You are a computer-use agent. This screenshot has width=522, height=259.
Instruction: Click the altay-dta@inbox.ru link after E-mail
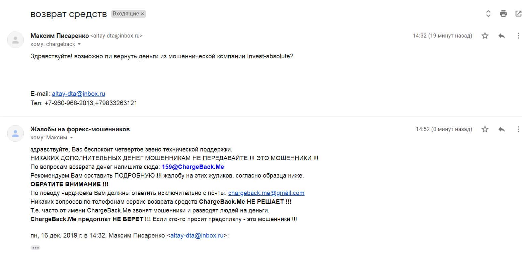pyautogui.click(x=78, y=94)
